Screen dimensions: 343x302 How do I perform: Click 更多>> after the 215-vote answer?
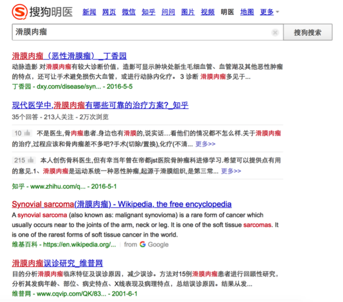tap(231, 171)
